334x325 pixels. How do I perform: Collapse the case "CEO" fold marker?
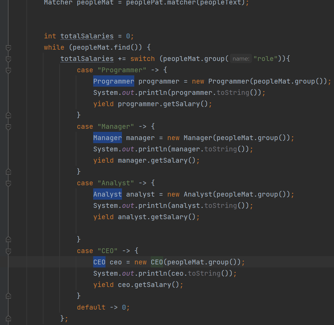(8, 251)
